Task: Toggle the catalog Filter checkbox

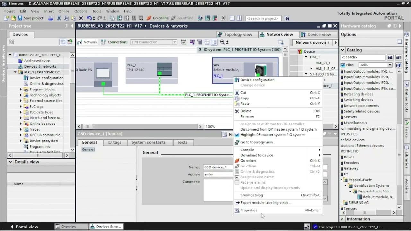Action: point(343,65)
